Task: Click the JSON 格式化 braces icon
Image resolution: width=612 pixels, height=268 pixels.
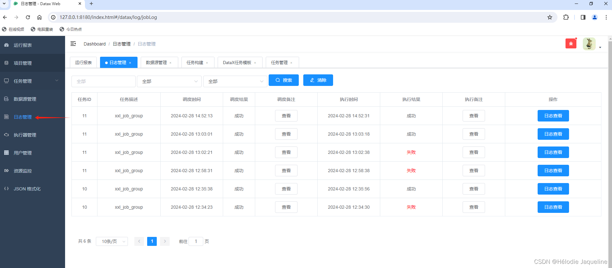Action: 6,189
